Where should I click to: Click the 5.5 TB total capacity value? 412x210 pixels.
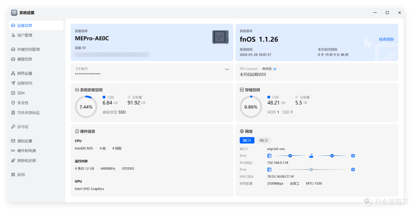(x=301, y=103)
